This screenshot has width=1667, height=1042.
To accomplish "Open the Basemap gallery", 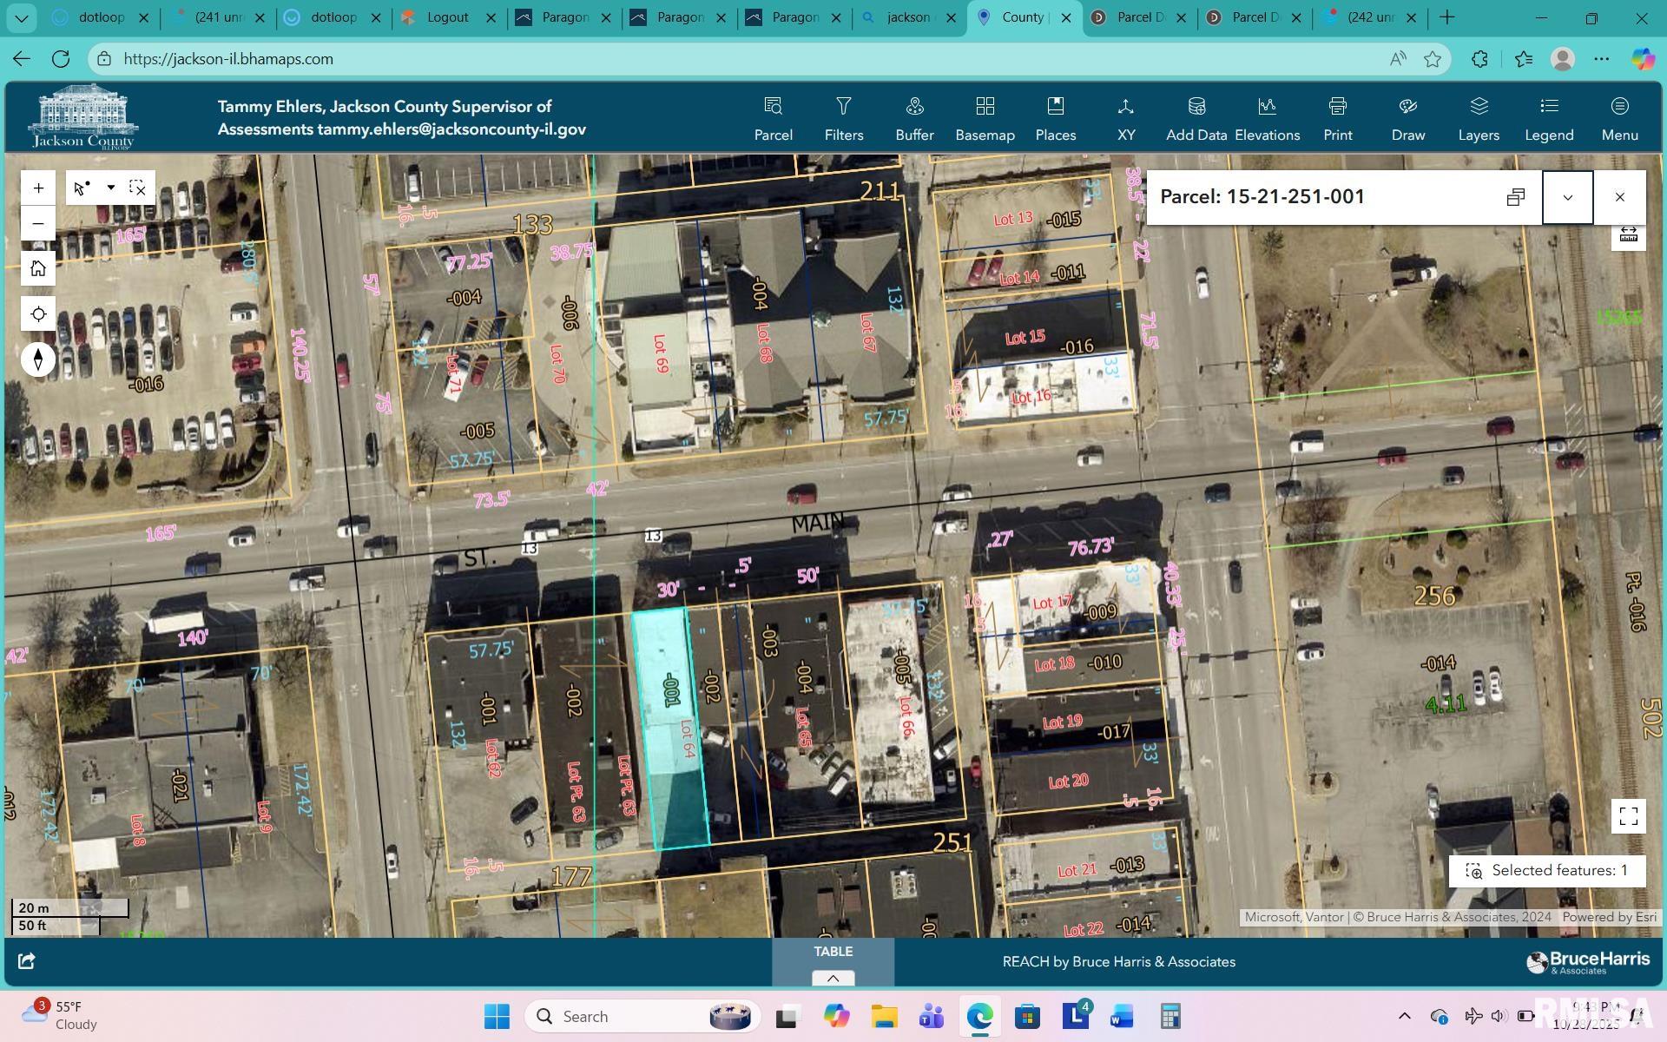I will point(985,117).
